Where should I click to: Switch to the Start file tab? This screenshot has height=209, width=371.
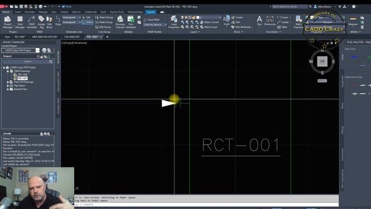pyautogui.click(x=8, y=37)
